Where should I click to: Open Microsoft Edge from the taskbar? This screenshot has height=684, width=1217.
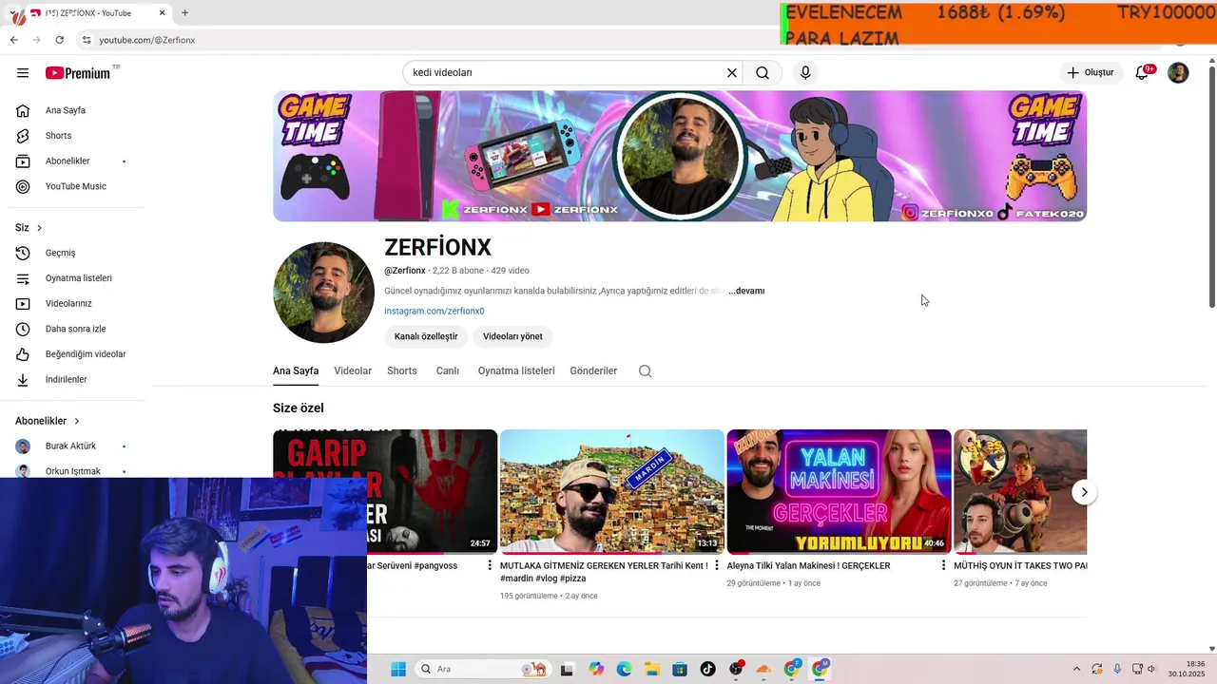[x=624, y=669]
